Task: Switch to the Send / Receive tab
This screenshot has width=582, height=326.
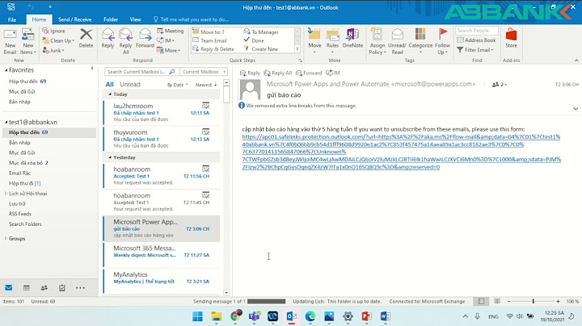Action: click(74, 19)
